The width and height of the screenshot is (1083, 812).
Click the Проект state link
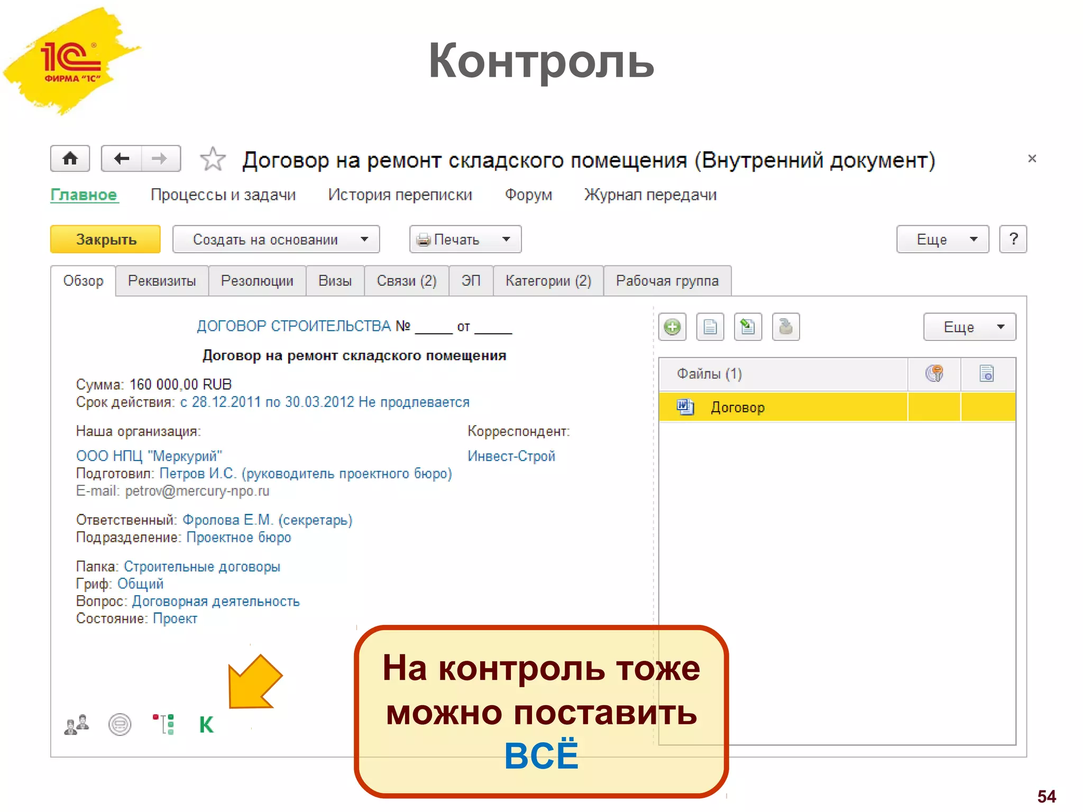[x=175, y=619]
